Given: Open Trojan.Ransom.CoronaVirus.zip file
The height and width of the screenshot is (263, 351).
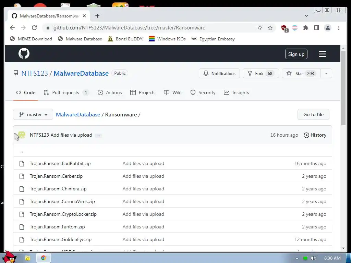Looking at the screenshot, I should (x=62, y=201).
